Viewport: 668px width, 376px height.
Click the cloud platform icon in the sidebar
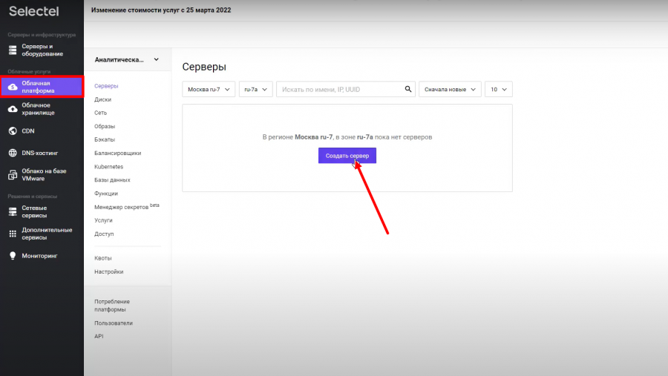click(13, 87)
